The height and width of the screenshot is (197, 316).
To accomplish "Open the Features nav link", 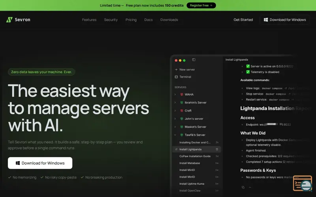I will click(x=89, y=20).
